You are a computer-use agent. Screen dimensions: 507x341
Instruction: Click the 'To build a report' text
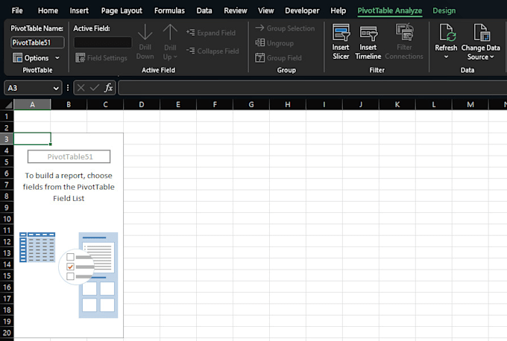pyautogui.click(x=69, y=187)
